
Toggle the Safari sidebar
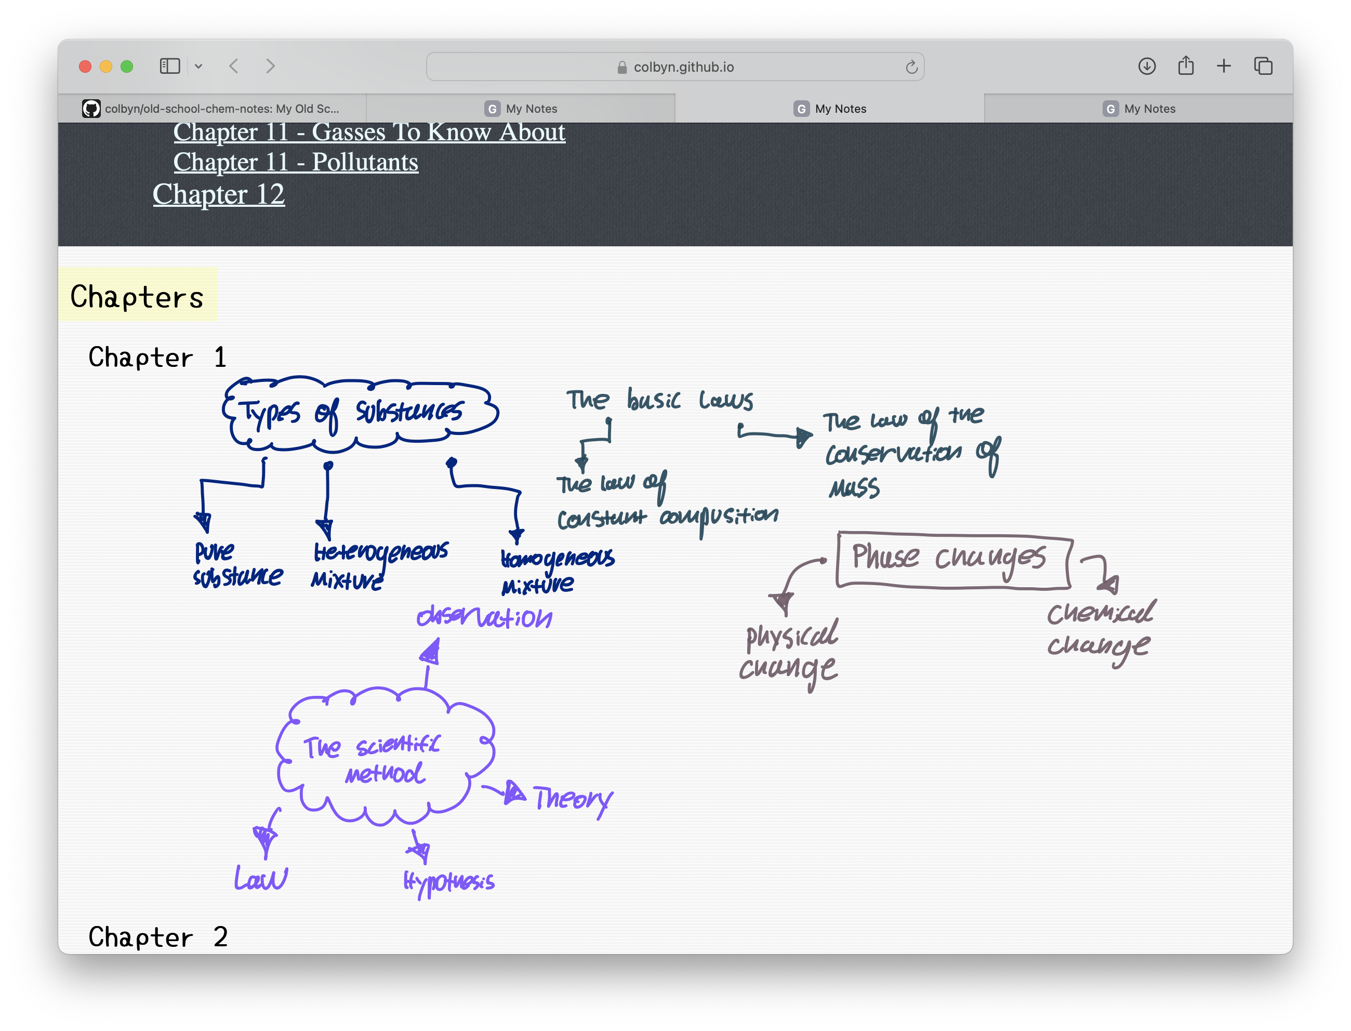click(170, 65)
